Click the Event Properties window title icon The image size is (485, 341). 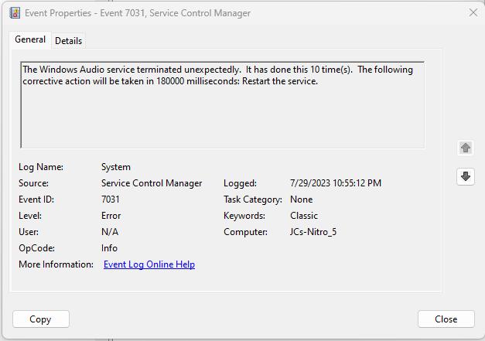(14, 13)
